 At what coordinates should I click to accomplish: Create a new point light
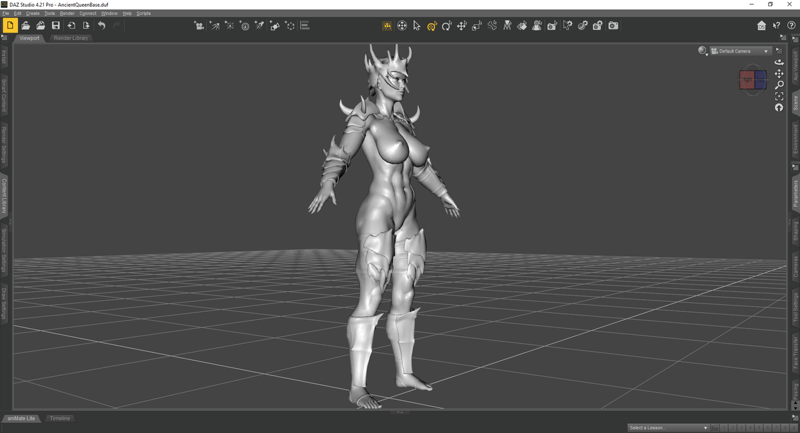pos(229,26)
